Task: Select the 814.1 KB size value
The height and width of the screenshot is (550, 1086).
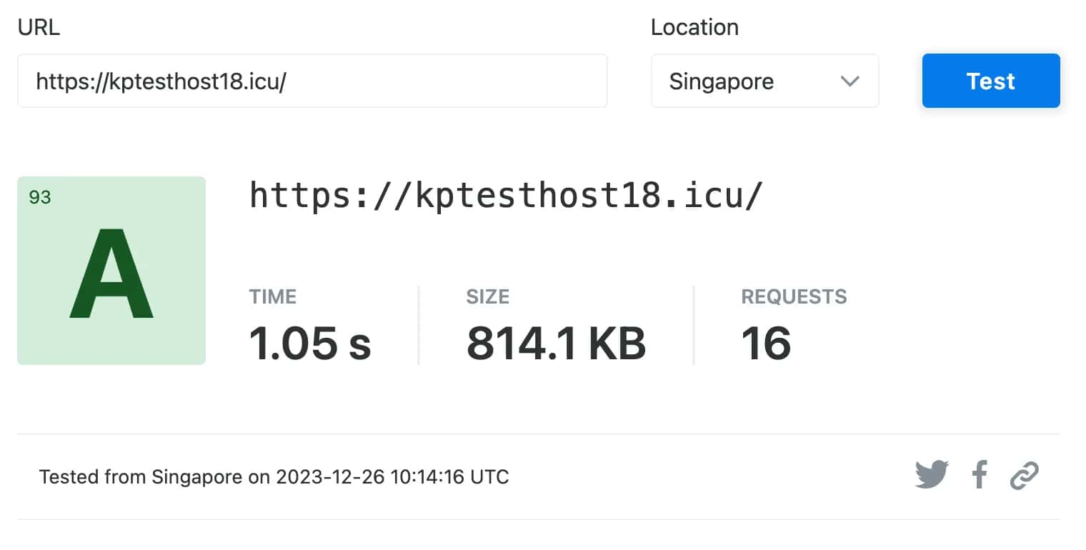Action: point(556,343)
